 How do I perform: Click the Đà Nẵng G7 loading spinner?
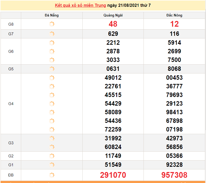click(x=52, y=34)
